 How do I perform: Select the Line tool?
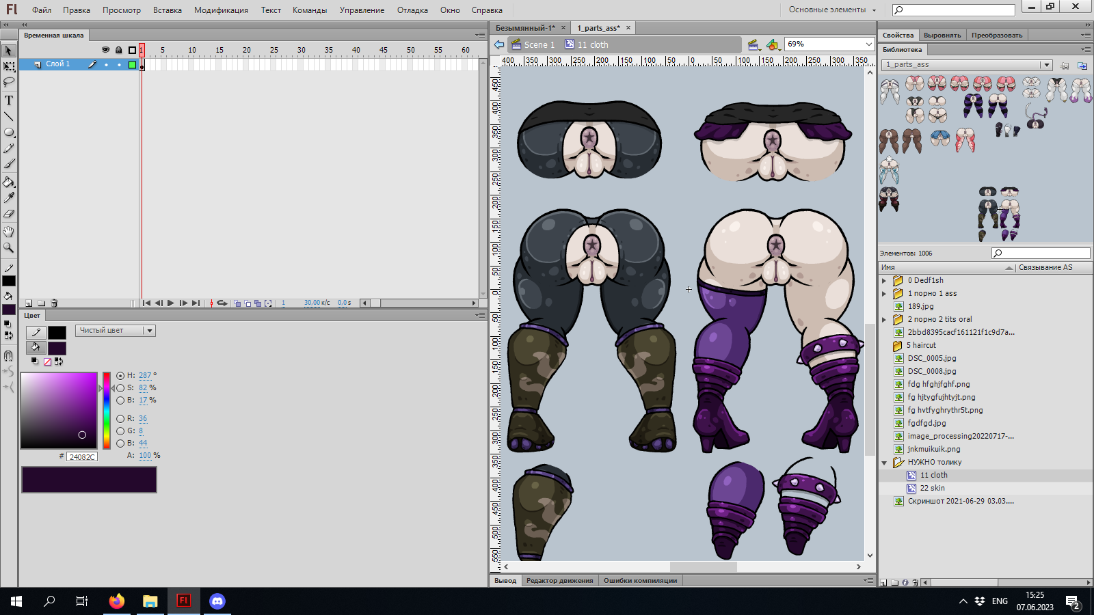pos(9,116)
